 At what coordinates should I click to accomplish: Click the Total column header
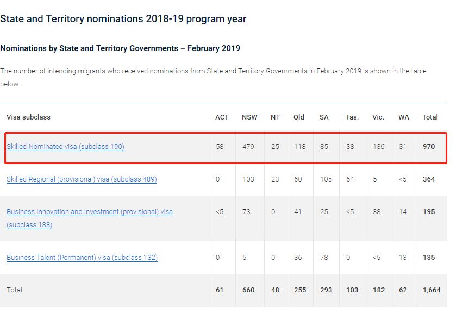pyautogui.click(x=430, y=117)
